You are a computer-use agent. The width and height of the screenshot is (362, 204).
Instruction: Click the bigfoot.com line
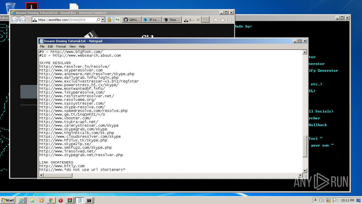pyautogui.click(x=71, y=52)
